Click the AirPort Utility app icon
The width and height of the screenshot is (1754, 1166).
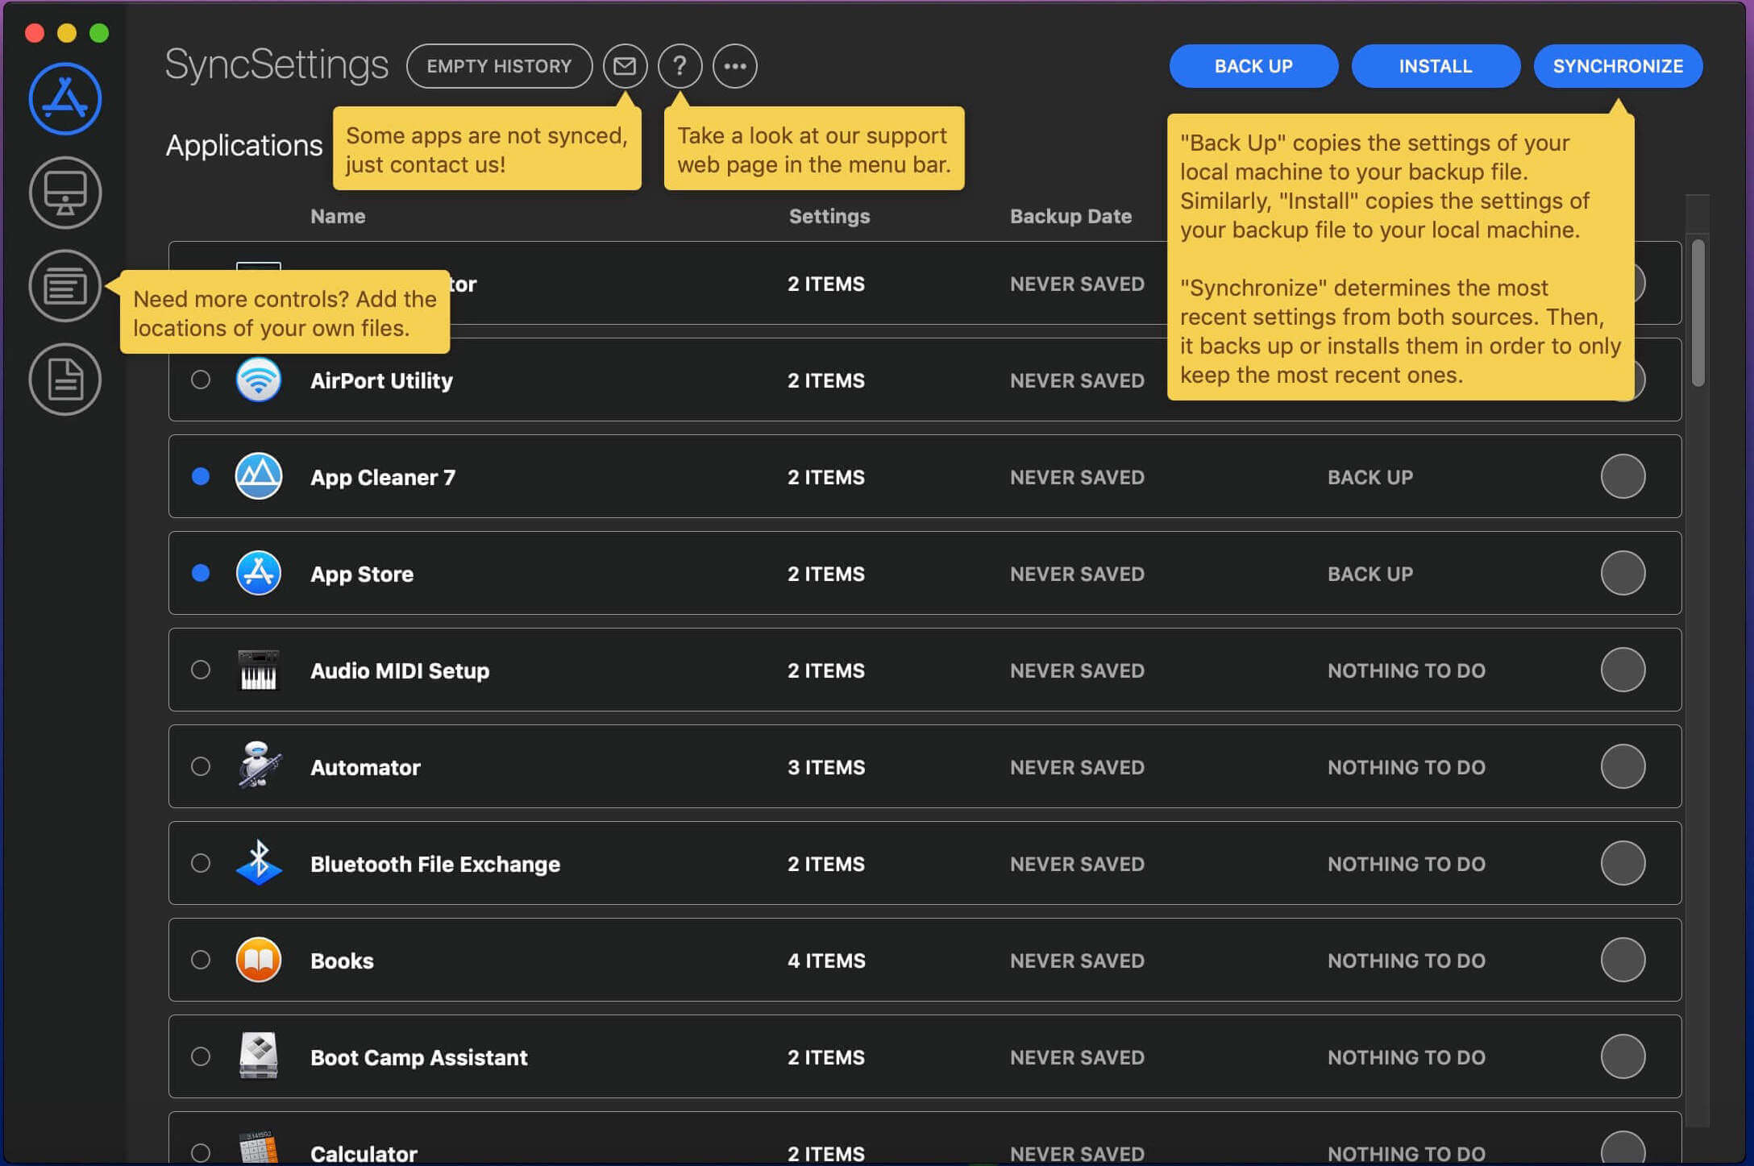click(x=258, y=380)
